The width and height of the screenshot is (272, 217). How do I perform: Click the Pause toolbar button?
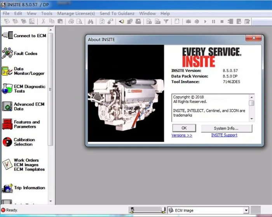(x=214, y=21)
